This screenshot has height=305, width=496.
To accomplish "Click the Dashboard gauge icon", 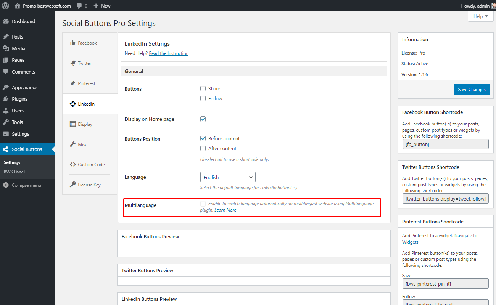I will coord(6,22).
